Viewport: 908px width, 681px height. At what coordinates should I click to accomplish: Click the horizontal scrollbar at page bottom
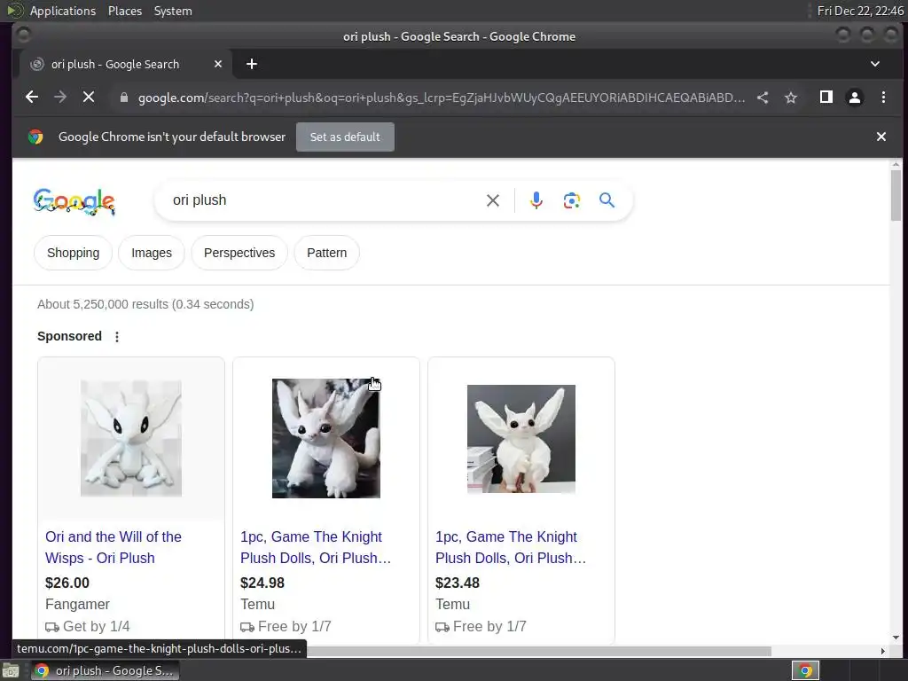[538, 652]
